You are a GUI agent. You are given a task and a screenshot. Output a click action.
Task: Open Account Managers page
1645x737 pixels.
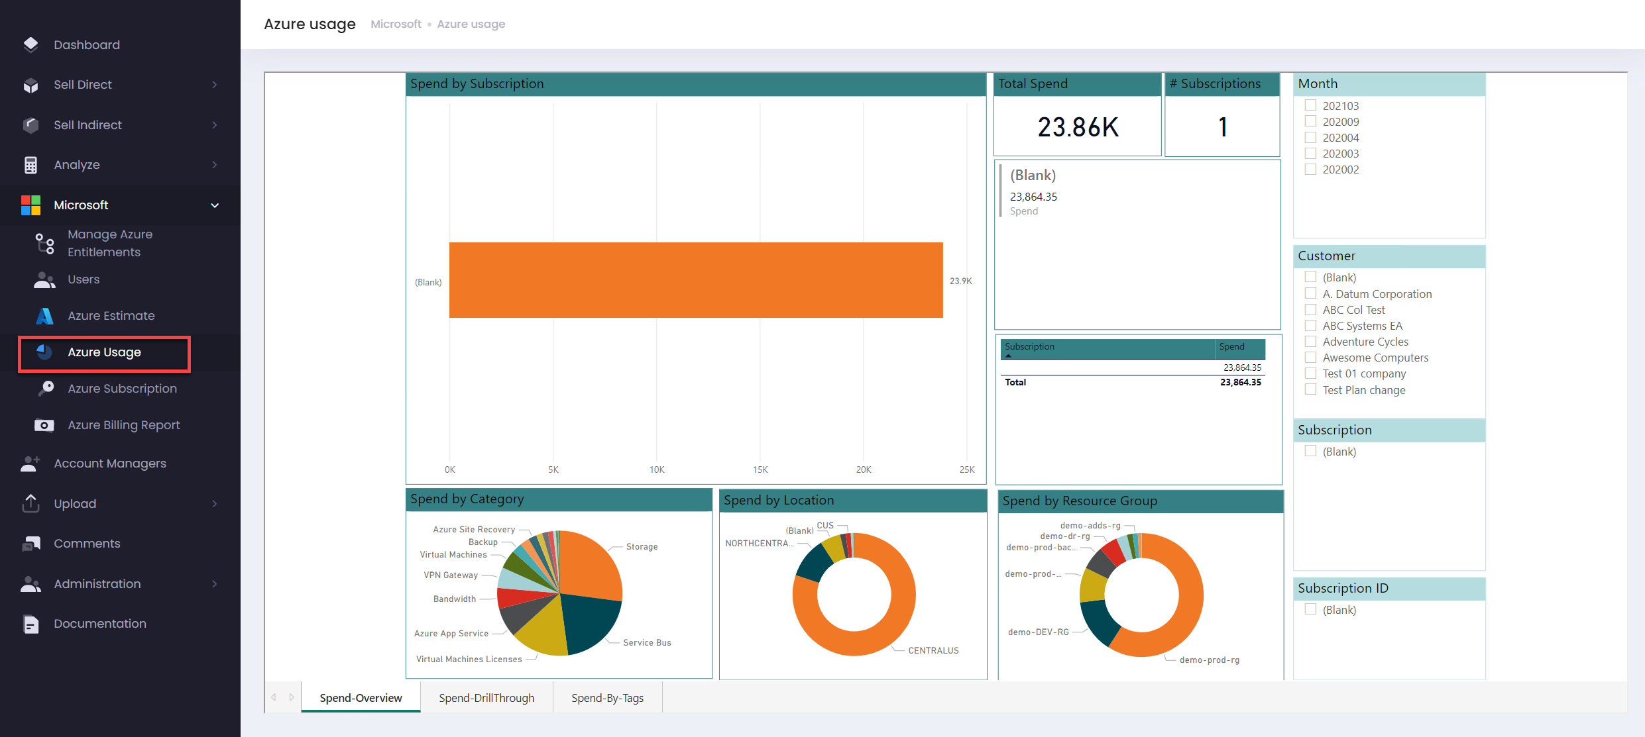(x=110, y=464)
